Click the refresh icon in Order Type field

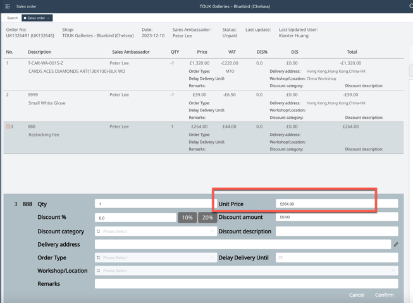point(99,257)
